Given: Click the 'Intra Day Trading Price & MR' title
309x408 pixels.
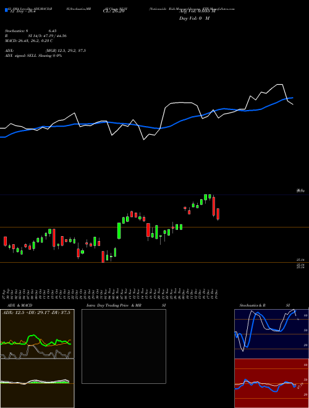Looking at the screenshot, I should click(x=114, y=305).
